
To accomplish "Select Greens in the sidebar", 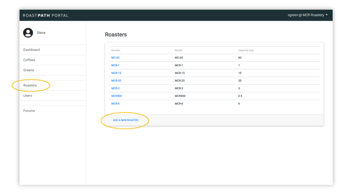I will 29,70.
